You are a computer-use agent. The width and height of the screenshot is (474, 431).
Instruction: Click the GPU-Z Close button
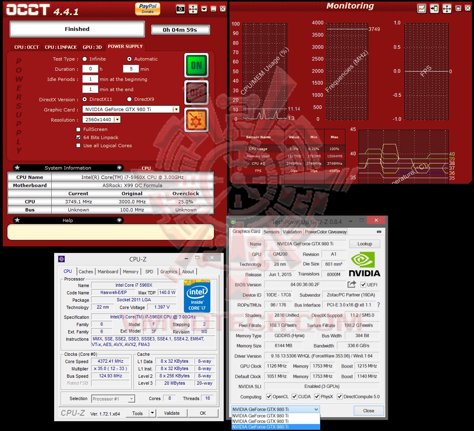pyautogui.click(x=369, y=410)
